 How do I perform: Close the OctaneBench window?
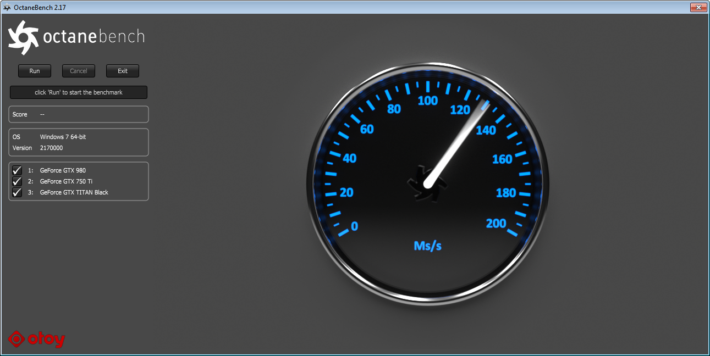697,7
